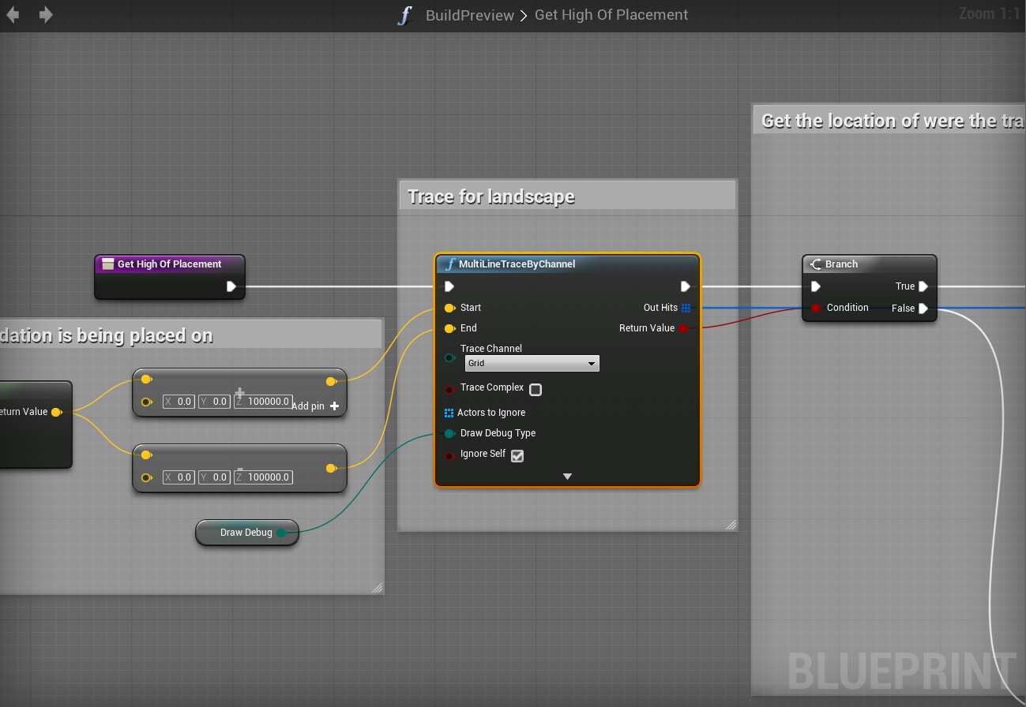The height and width of the screenshot is (707, 1026).
Task: Click Y field on the vector subtract node
Action: (214, 477)
